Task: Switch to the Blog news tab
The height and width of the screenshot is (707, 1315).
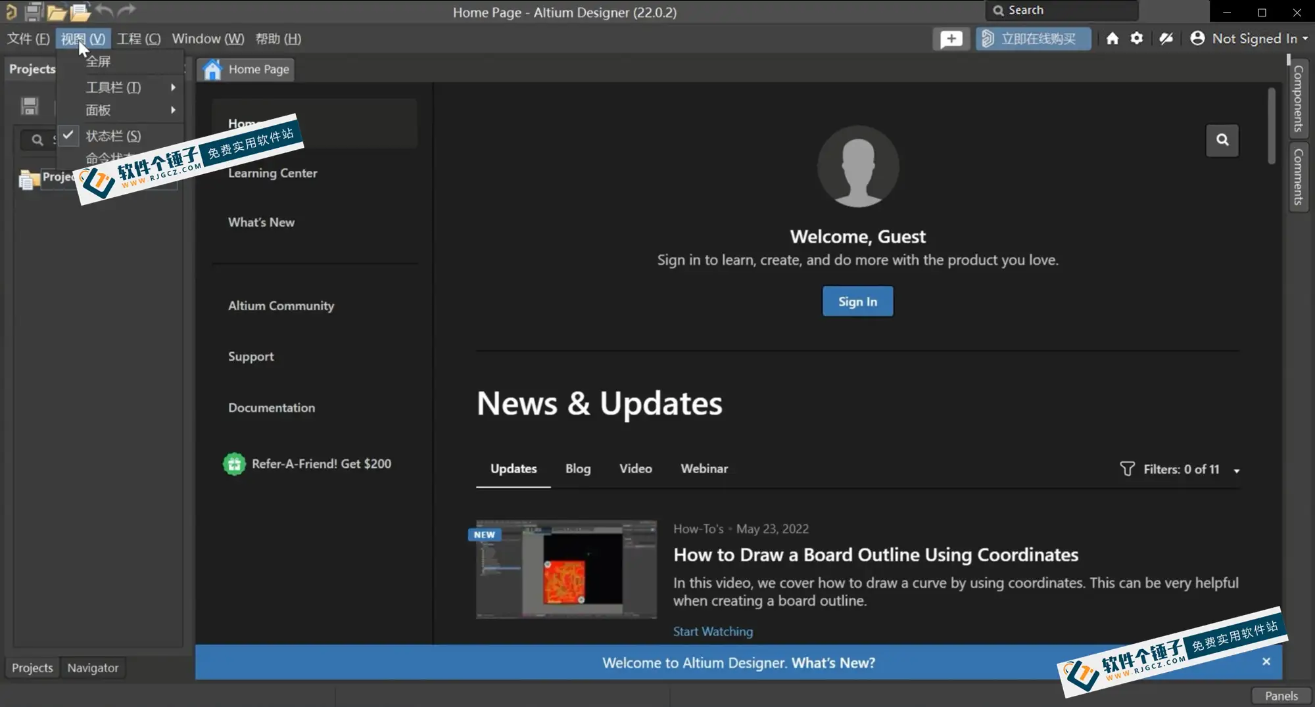Action: (578, 468)
